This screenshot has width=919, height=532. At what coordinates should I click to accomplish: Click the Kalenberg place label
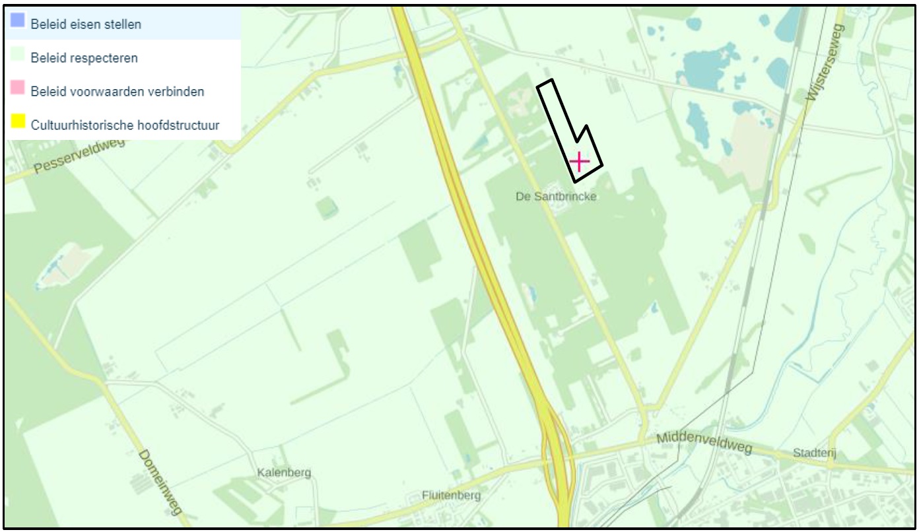(x=284, y=473)
